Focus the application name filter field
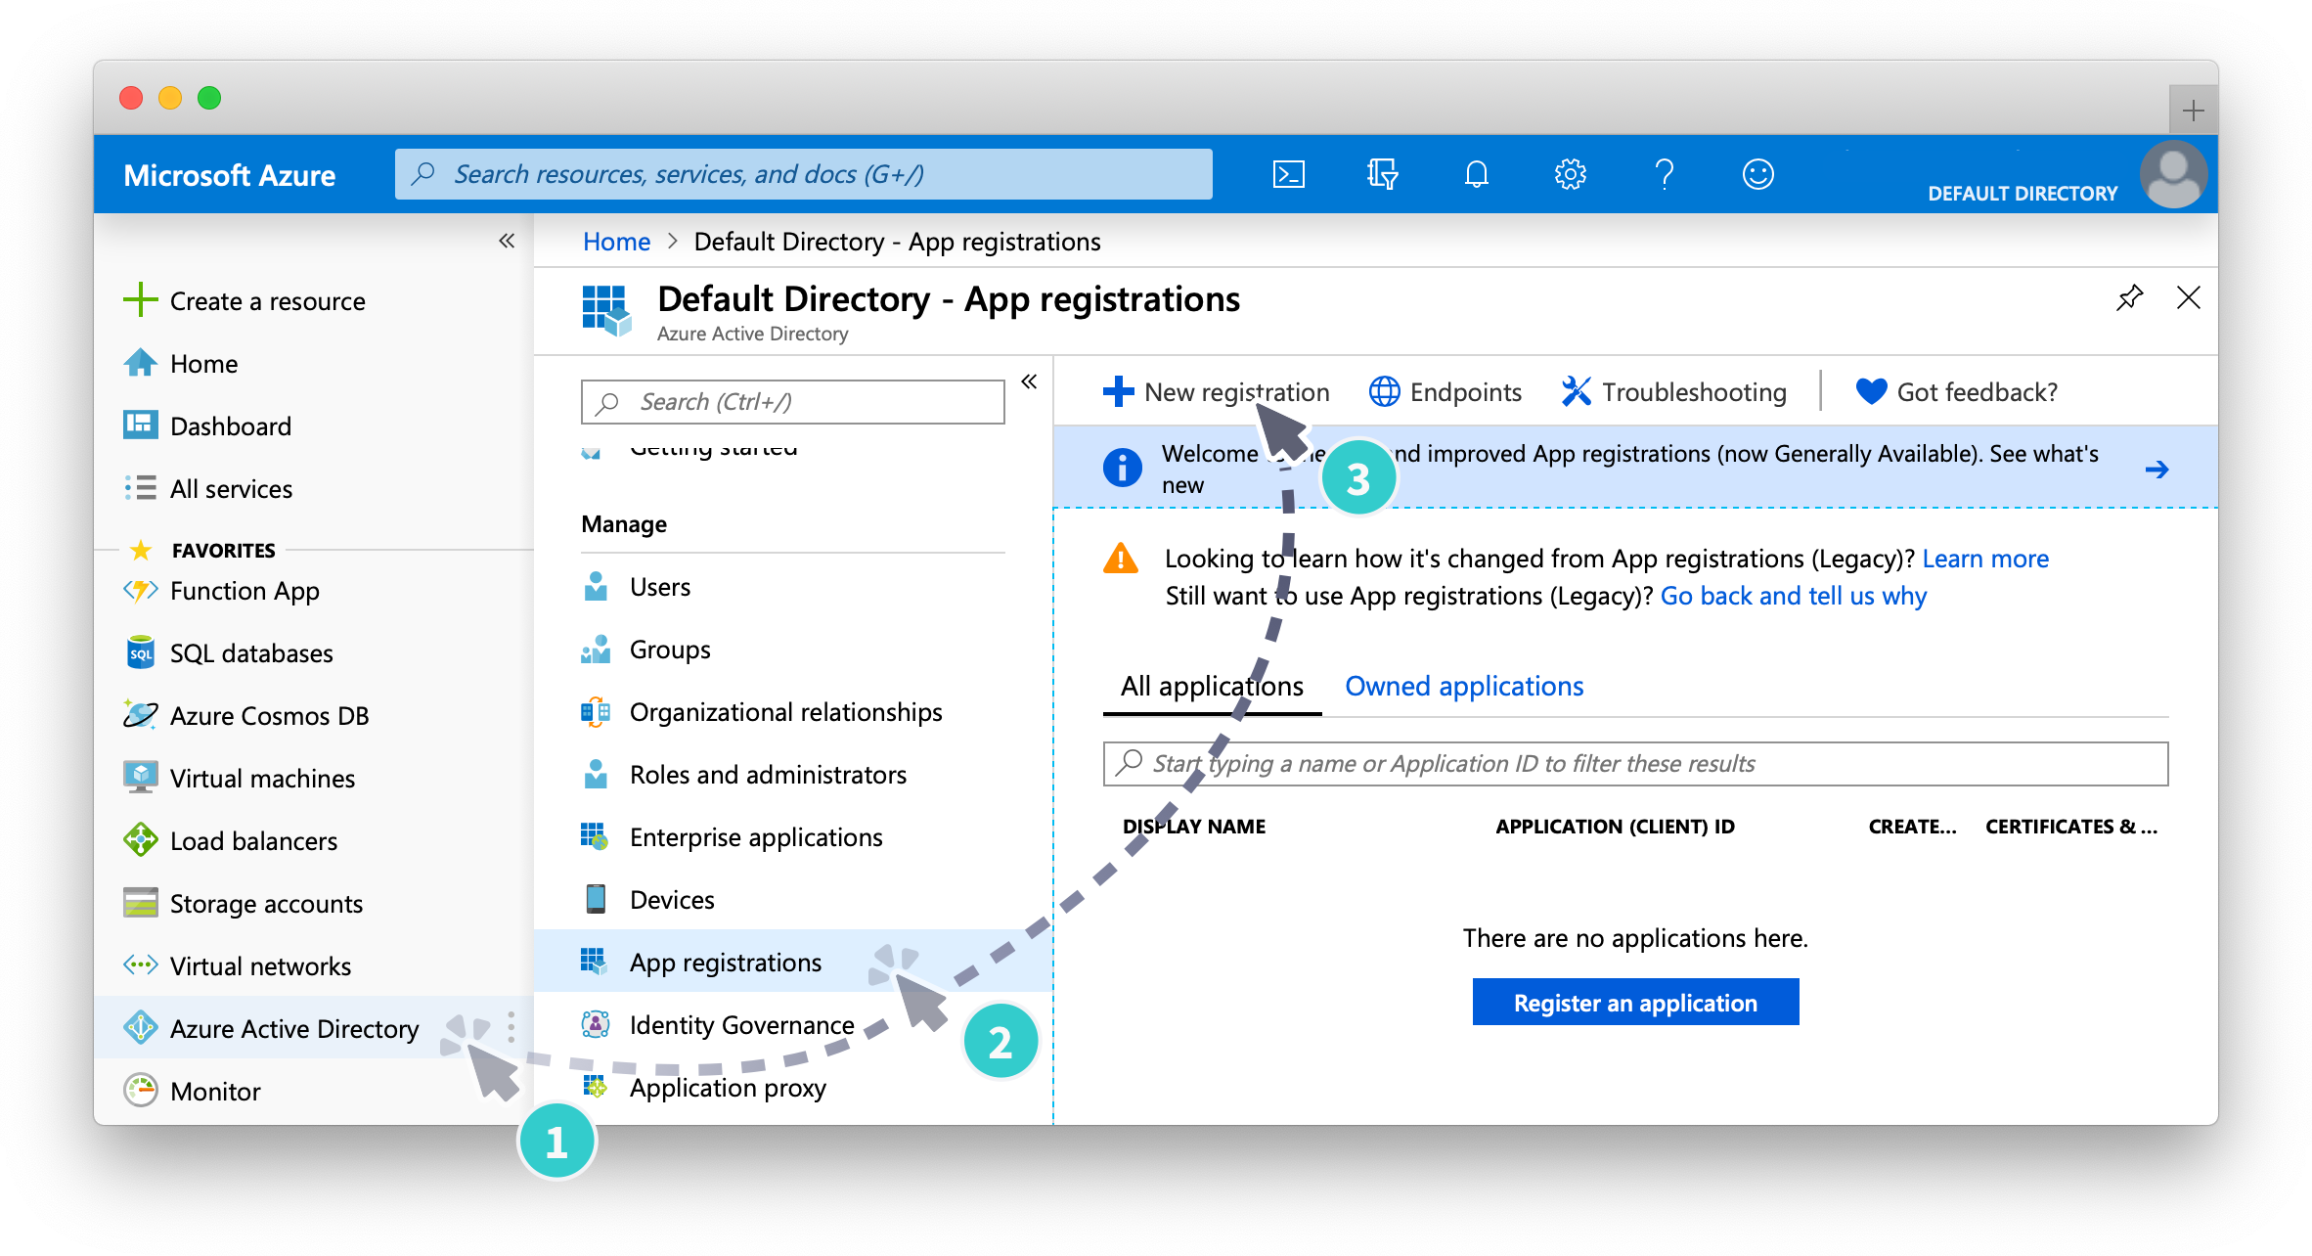The width and height of the screenshot is (2312, 1256). click(1635, 764)
